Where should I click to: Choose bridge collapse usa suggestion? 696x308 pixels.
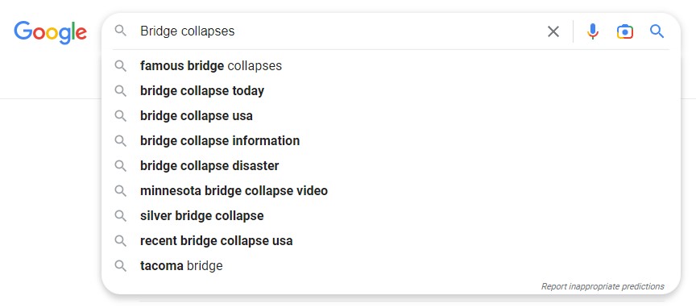click(x=391, y=115)
